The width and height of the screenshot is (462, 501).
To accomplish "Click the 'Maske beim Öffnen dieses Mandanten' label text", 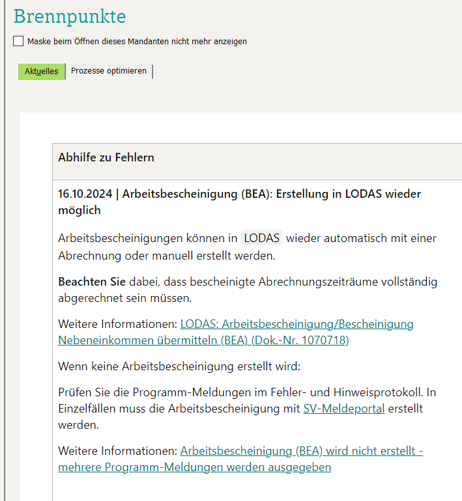I will [x=137, y=41].
